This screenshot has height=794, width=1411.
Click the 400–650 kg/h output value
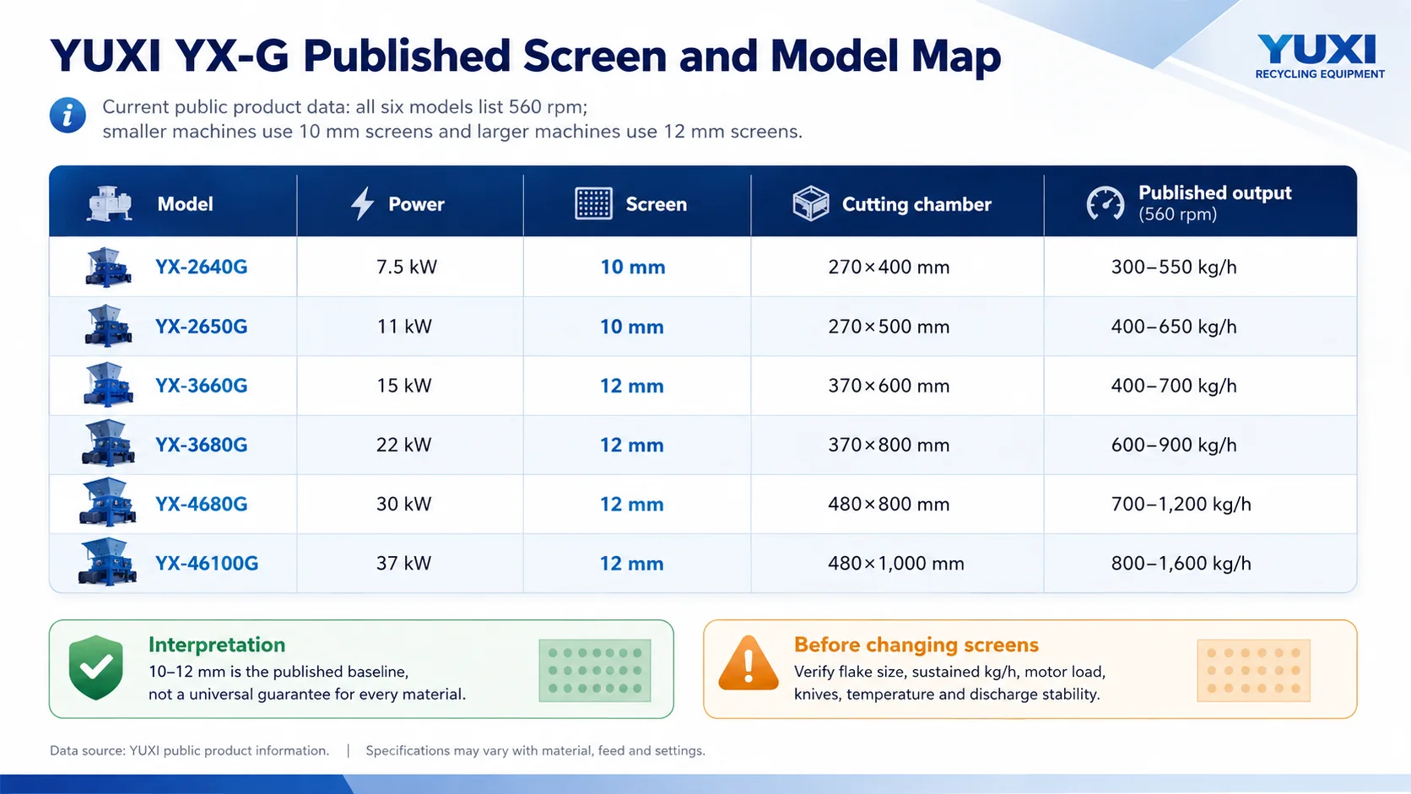coord(1174,327)
